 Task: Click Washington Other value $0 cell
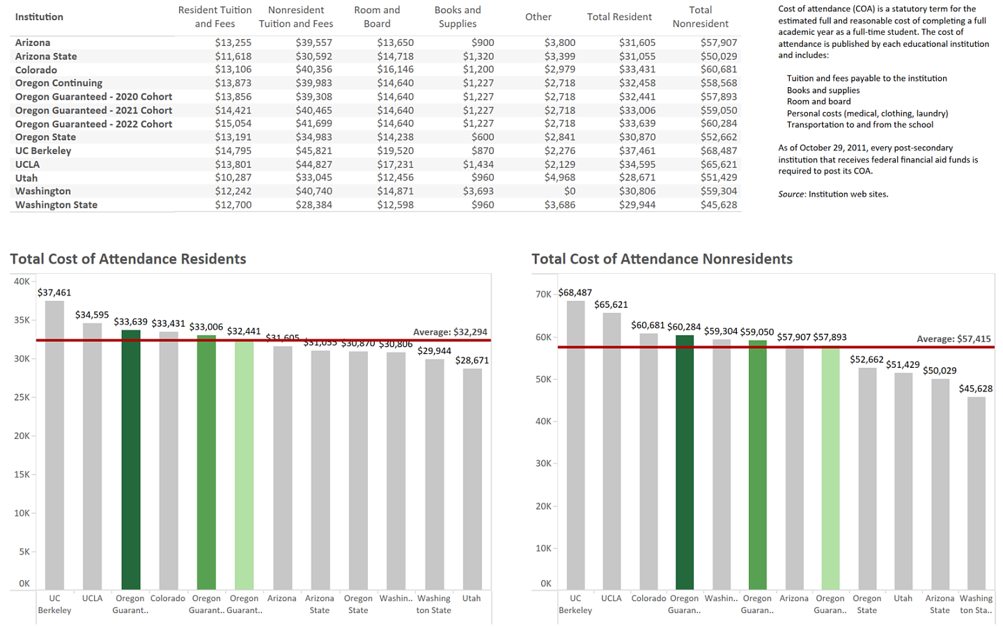click(570, 191)
